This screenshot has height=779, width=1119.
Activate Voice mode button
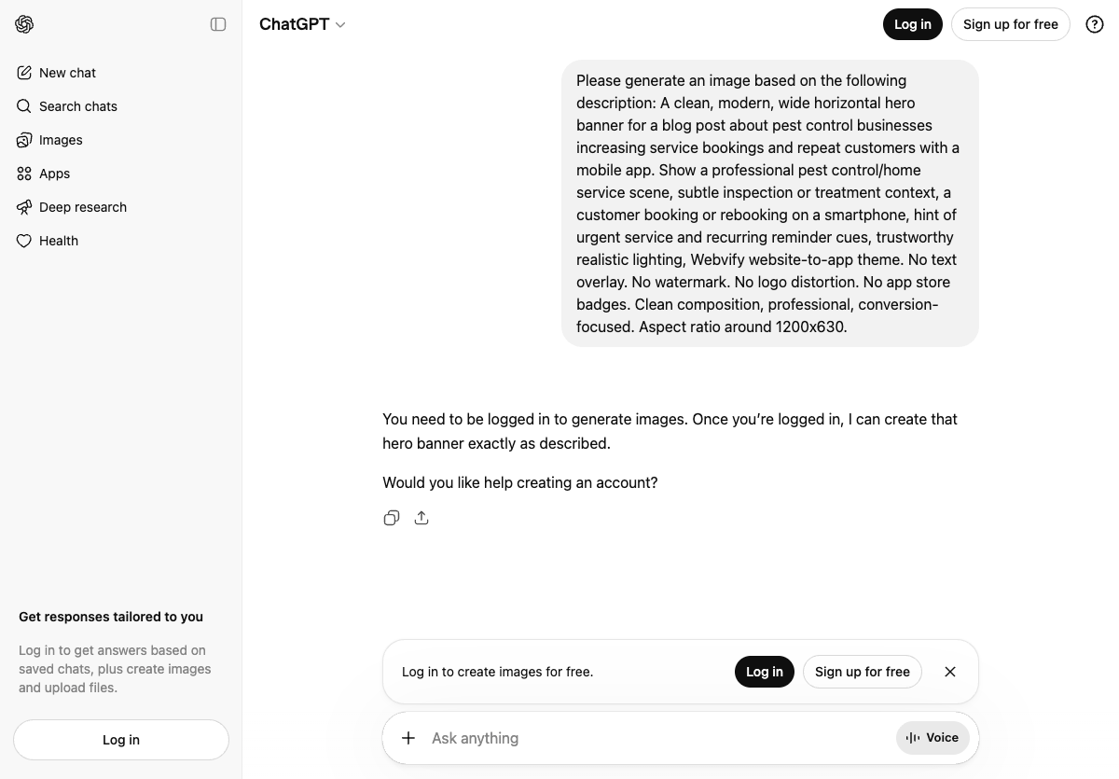point(932,738)
